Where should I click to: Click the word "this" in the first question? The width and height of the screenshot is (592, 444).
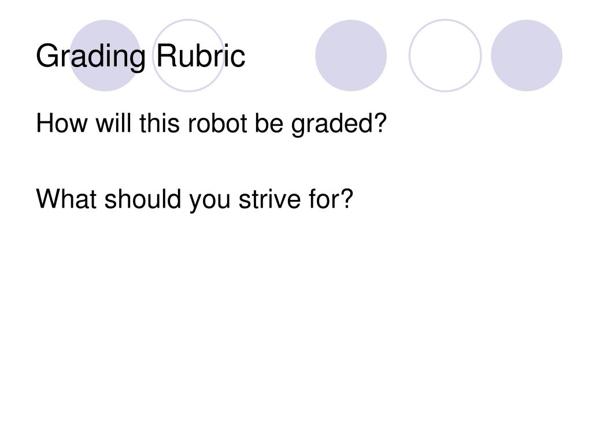pos(160,123)
